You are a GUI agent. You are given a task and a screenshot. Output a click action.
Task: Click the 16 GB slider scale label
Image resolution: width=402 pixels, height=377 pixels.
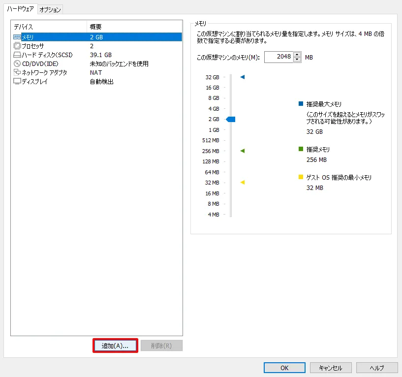(212, 88)
